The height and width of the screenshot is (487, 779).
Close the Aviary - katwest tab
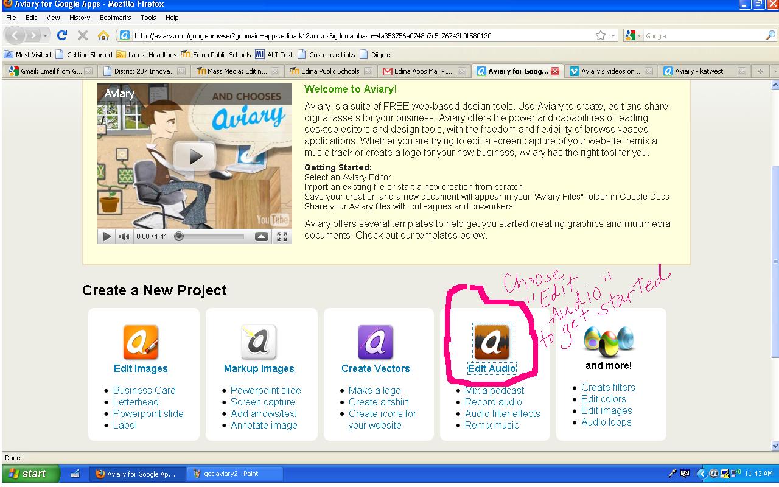[x=742, y=71]
